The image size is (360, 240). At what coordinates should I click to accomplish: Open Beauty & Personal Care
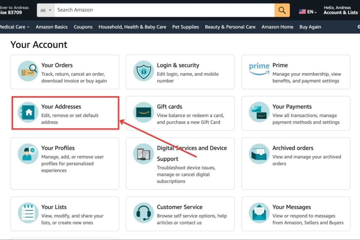230,27
